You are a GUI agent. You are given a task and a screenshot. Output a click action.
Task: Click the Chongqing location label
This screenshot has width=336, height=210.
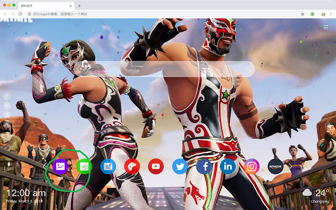pos(320,202)
